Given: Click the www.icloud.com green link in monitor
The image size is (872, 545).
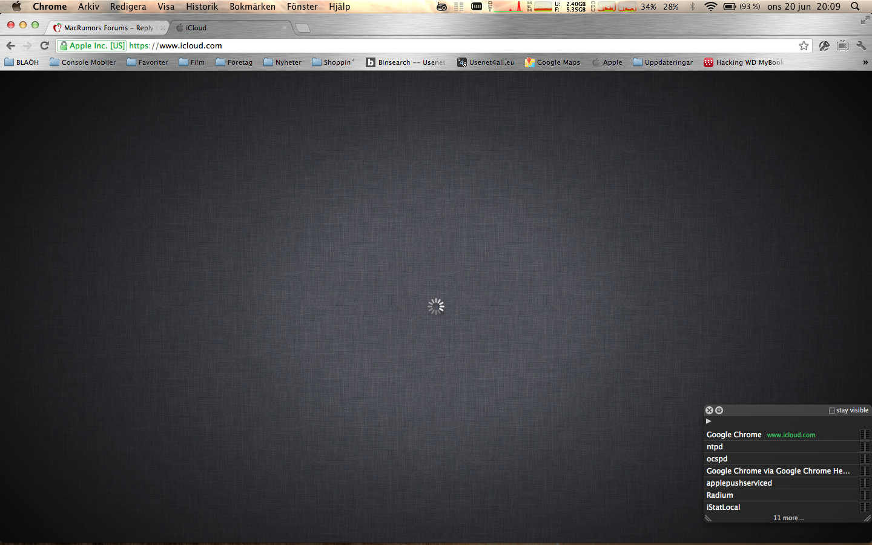Looking at the screenshot, I should click(791, 435).
